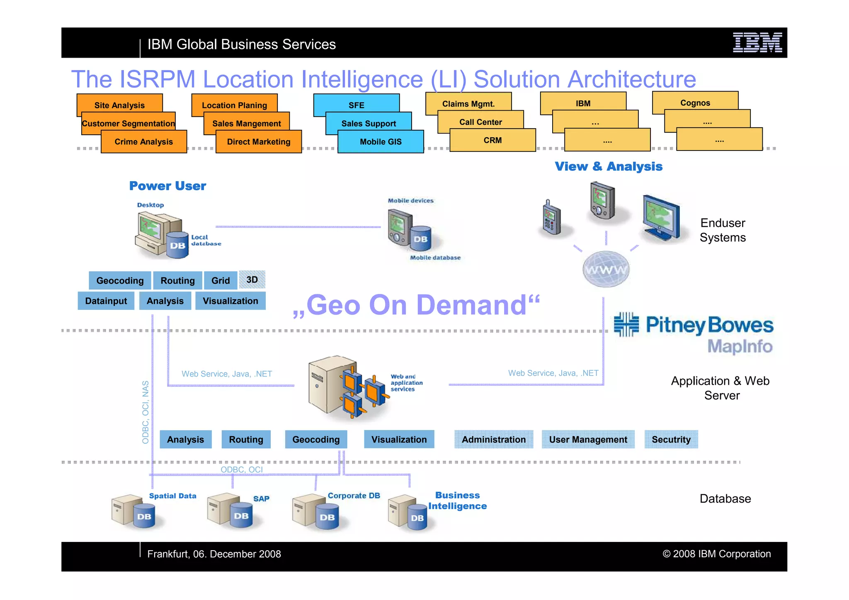Toggle the 3D capability box
The image size is (849, 600).
click(x=252, y=280)
